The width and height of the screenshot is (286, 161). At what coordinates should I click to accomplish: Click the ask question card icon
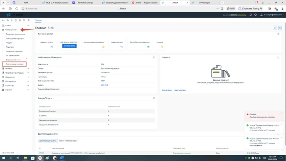tap(121, 47)
